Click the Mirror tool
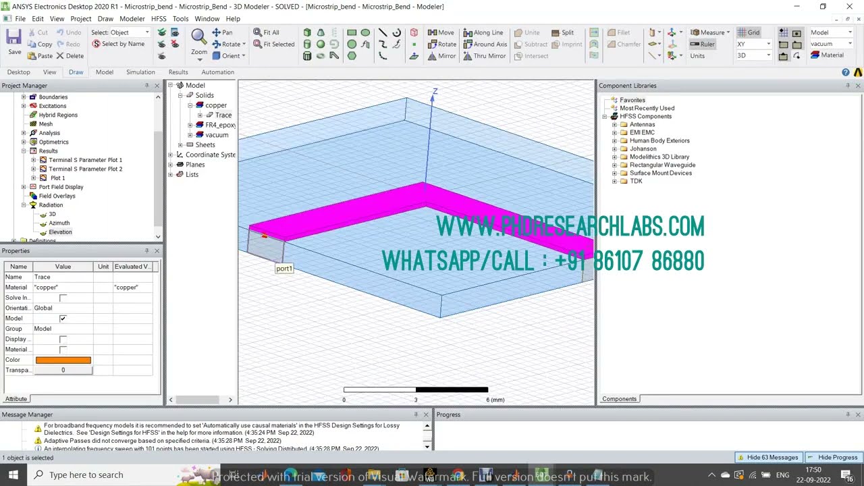 tap(441, 56)
